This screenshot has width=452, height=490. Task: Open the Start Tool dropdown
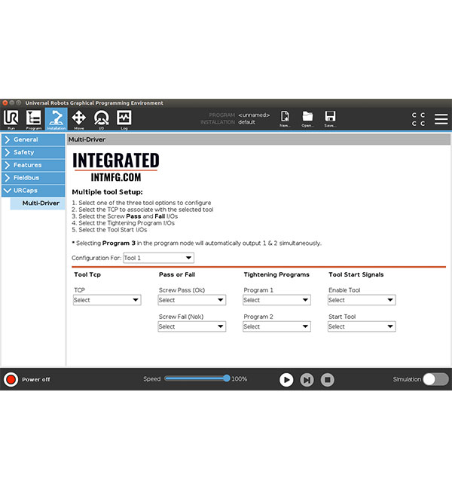362,326
